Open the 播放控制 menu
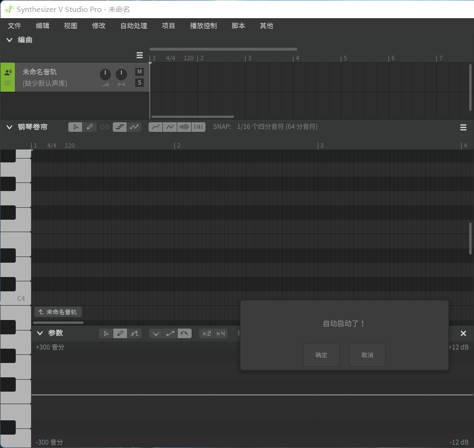The height and width of the screenshot is (448, 474). pyautogui.click(x=204, y=26)
